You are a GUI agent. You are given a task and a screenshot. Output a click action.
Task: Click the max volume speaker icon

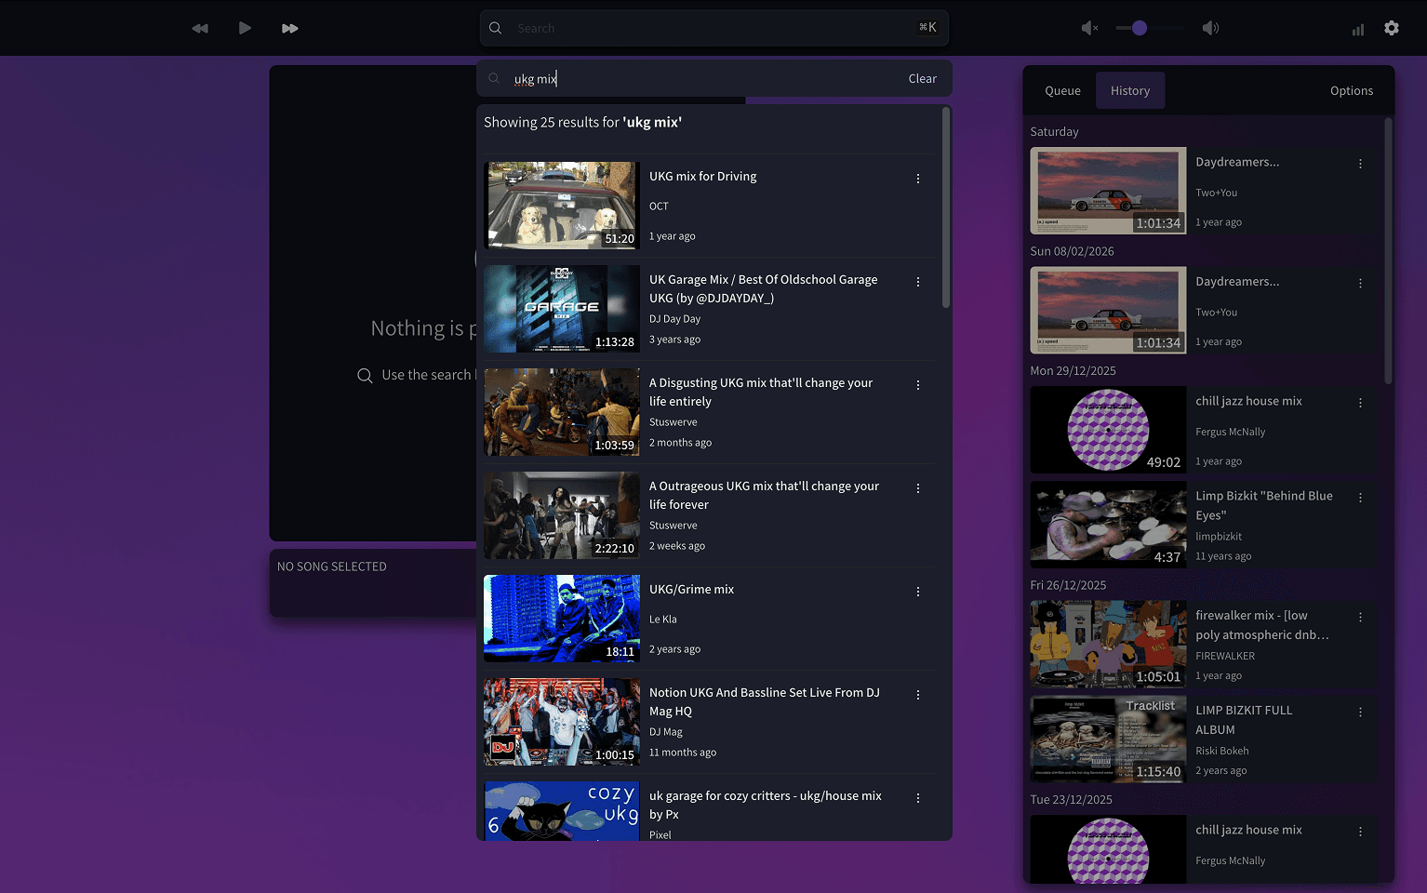click(1210, 28)
